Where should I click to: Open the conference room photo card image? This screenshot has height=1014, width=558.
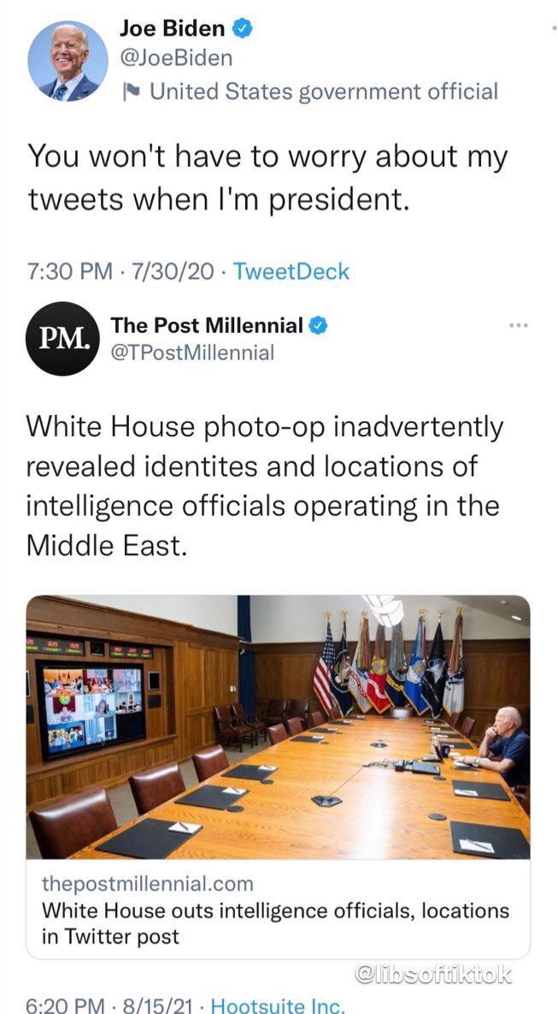(279, 726)
